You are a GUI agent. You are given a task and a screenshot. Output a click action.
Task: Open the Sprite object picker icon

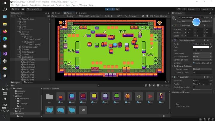(x=211, y=44)
